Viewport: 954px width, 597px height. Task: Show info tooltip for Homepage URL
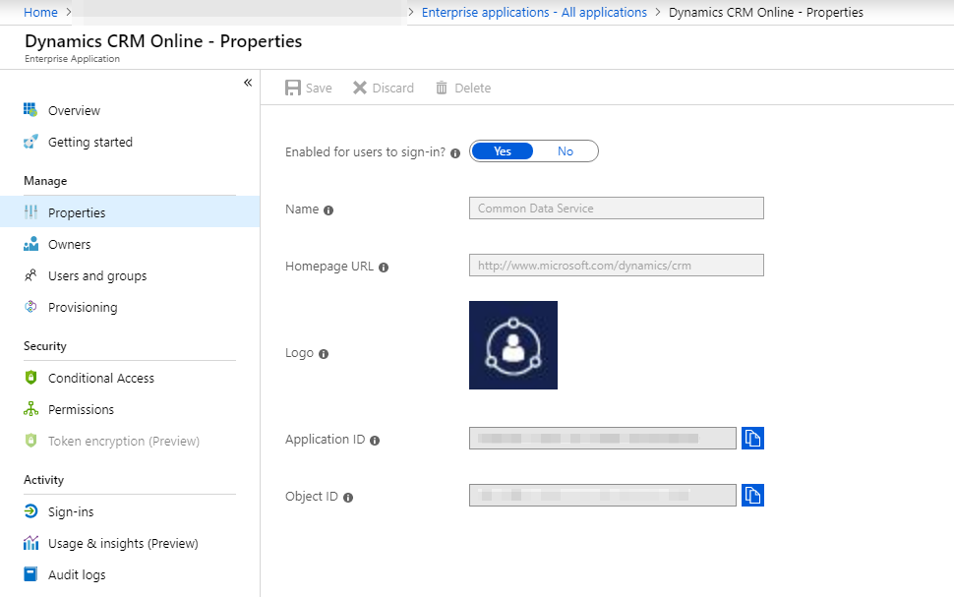(x=384, y=267)
